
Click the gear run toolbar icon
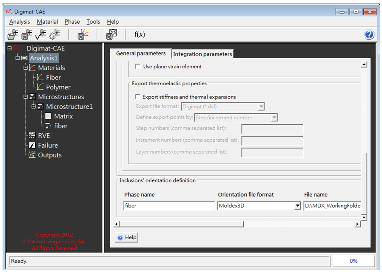tap(54, 34)
